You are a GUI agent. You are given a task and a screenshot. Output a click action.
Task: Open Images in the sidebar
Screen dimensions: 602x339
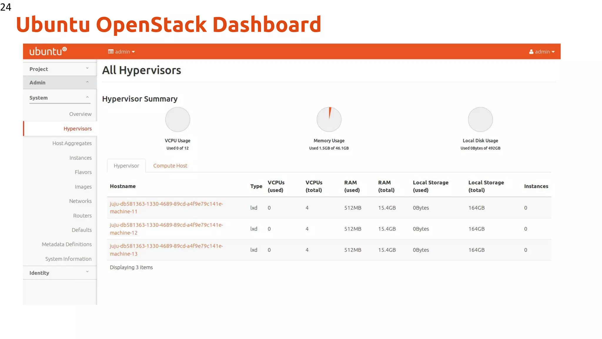click(x=83, y=187)
